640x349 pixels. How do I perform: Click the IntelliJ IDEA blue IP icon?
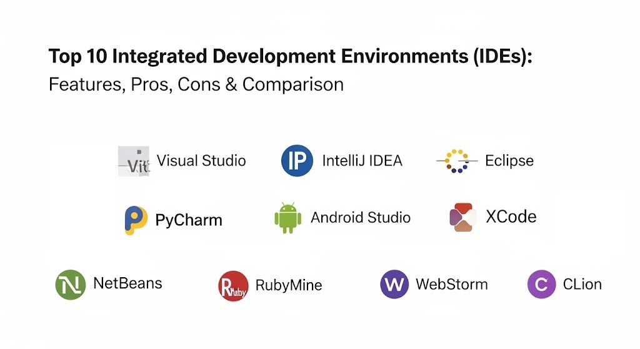pyautogui.click(x=297, y=160)
